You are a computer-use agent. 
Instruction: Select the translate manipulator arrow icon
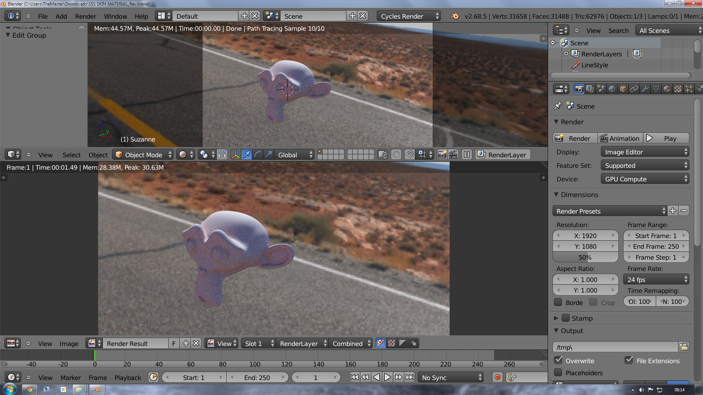click(247, 155)
